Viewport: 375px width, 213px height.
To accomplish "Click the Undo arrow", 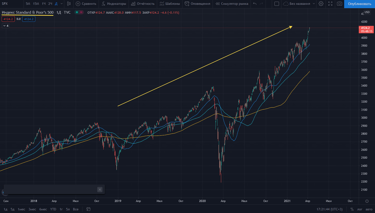I will pyautogui.click(x=255, y=4).
